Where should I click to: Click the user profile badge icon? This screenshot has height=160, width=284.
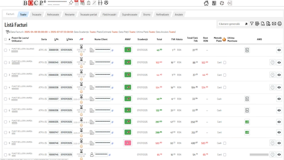[106, 3]
